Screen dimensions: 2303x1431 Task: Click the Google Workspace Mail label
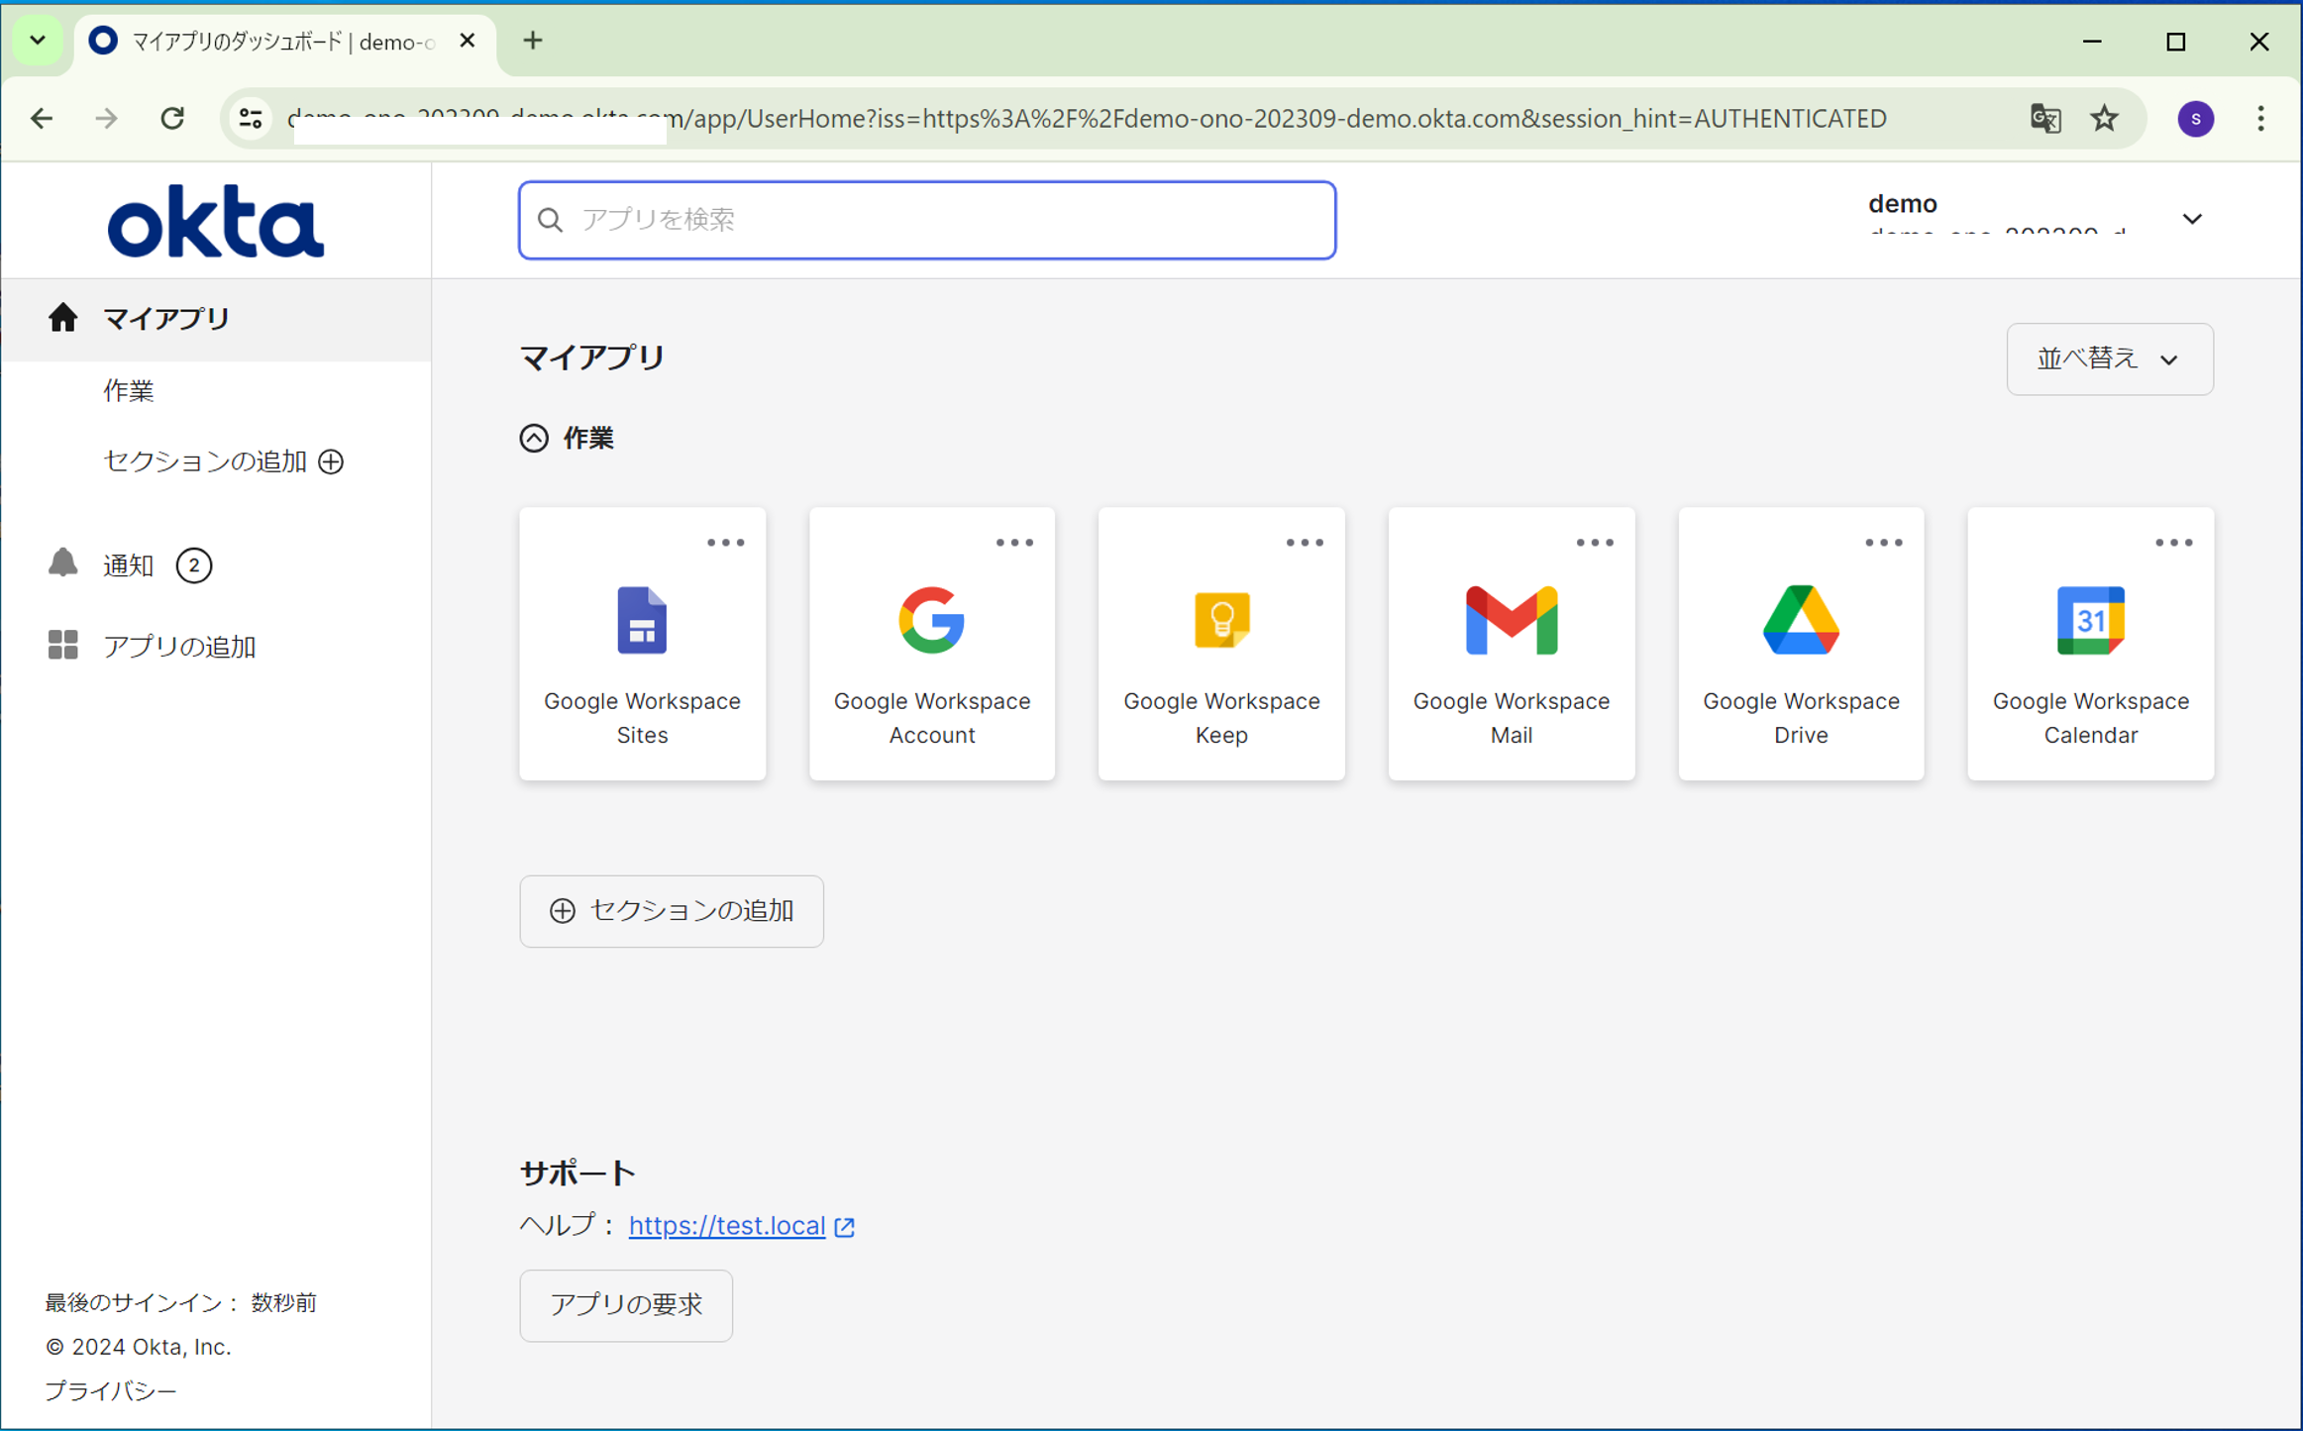click(1512, 717)
